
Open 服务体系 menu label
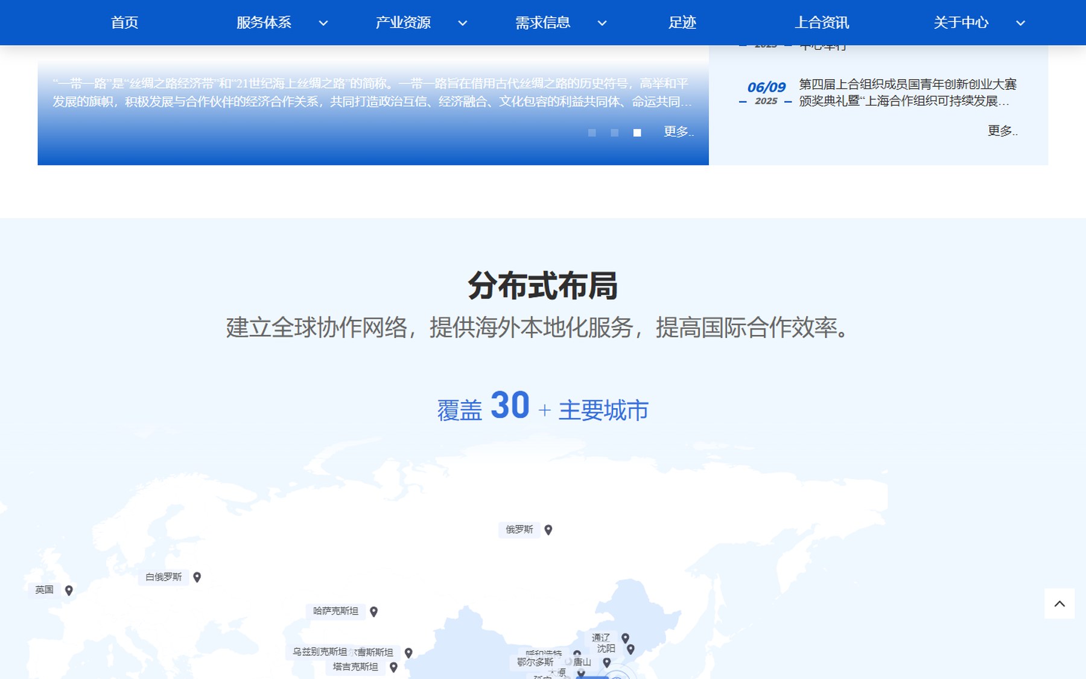pos(264,22)
